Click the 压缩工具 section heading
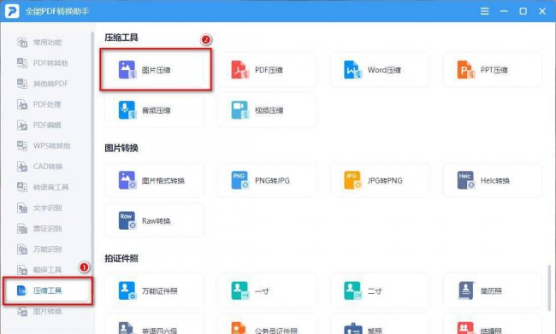Viewport: 556px width, 334px height. pos(121,38)
